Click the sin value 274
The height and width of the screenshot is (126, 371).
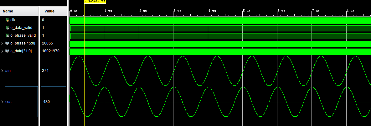(45, 71)
